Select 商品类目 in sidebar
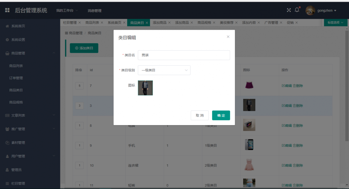Image resolution: width=349 pixels, height=189 pixels. click(x=16, y=90)
